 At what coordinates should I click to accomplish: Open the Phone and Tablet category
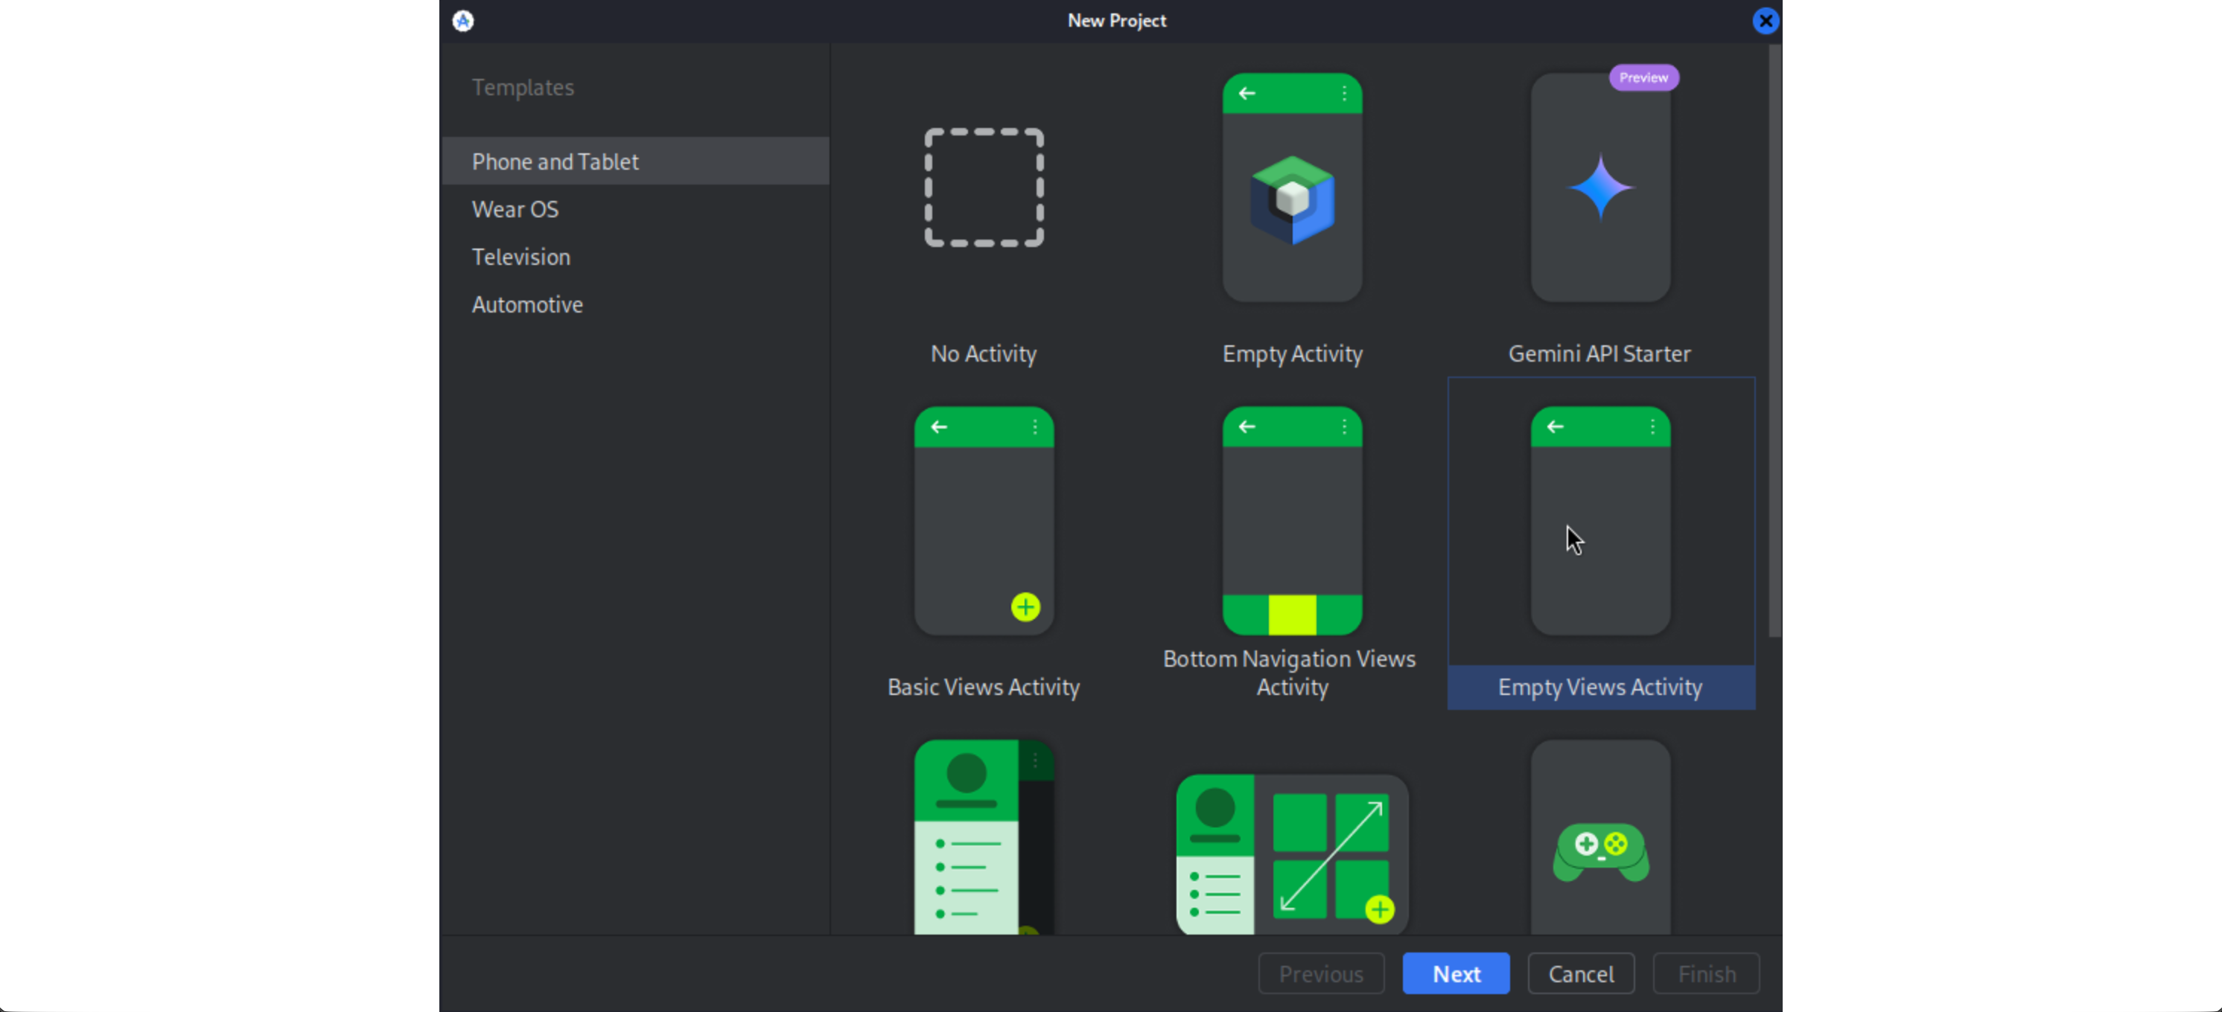(635, 161)
